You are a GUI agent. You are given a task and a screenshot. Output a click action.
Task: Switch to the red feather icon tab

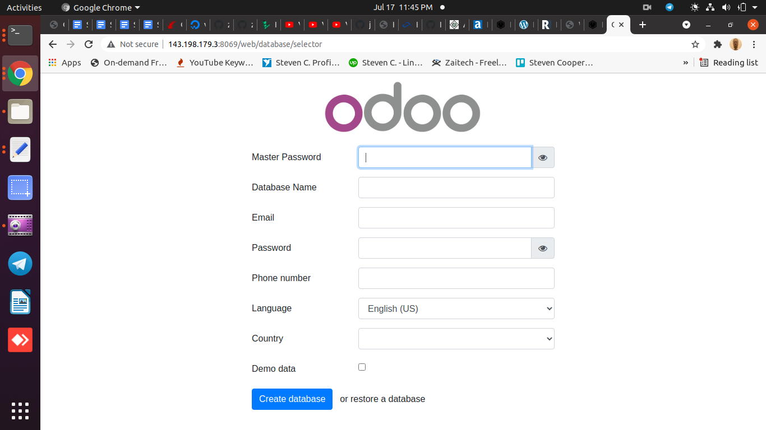point(172,25)
